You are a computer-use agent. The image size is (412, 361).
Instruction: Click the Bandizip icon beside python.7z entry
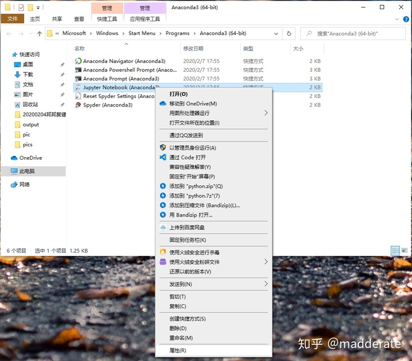(163, 196)
